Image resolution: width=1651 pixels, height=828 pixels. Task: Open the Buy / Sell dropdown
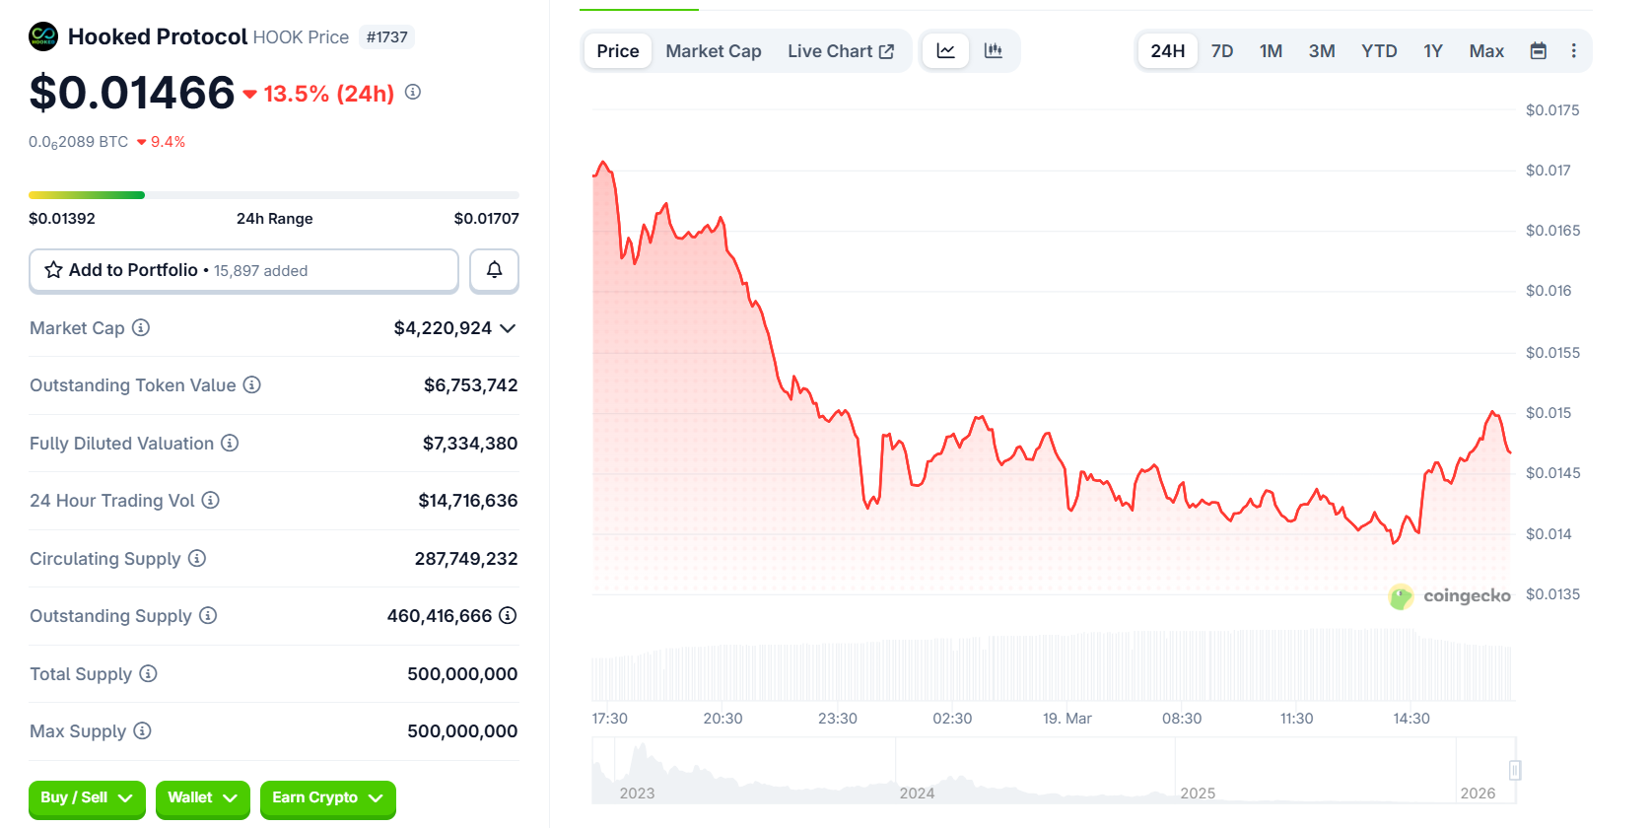(x=87, y=798)
